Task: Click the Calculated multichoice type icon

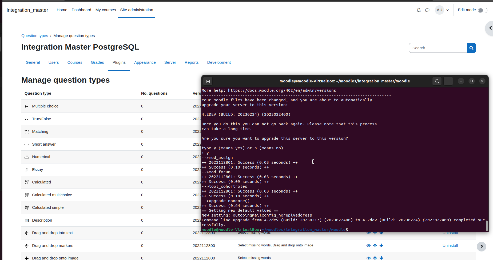Action: pyautogui.click(x=27, y=195)
